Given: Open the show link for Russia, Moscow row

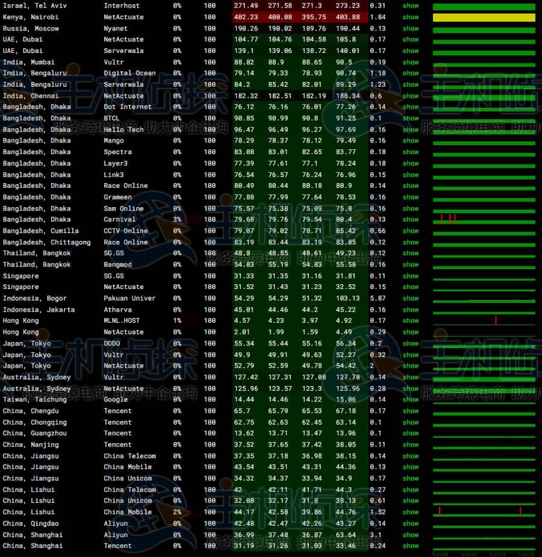Looking at the screenshot, I should [410, 28].
